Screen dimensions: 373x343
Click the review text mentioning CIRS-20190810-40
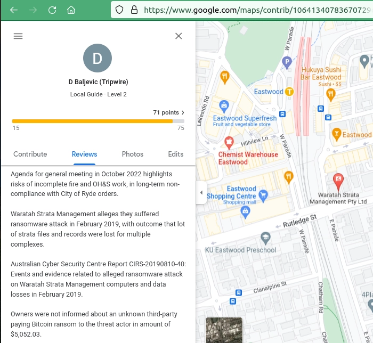pos(98,279)
